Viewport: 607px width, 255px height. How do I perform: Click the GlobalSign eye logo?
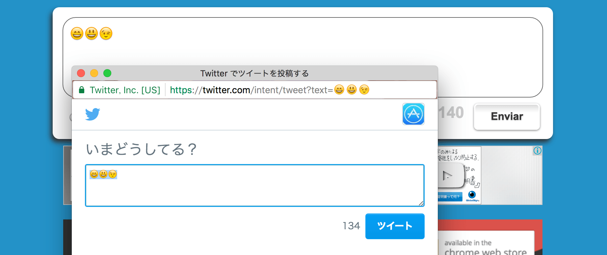click(472, 195)
